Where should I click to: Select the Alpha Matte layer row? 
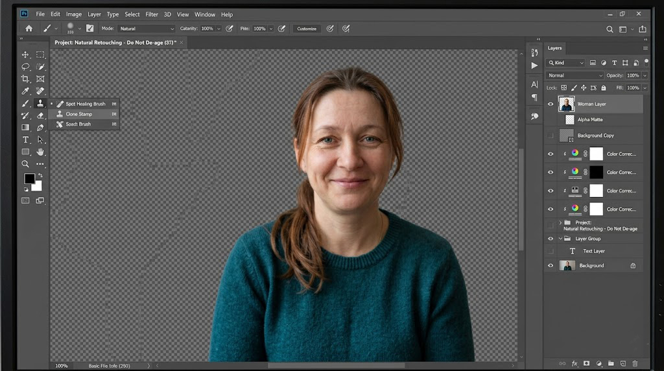[x=594, y=119]
